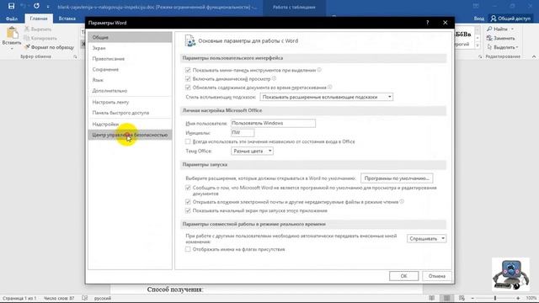The width and height of the screenshot is (539, 303).
Task: Toggle show mini toolbar on selection checkbox
Action: [188, 70]
